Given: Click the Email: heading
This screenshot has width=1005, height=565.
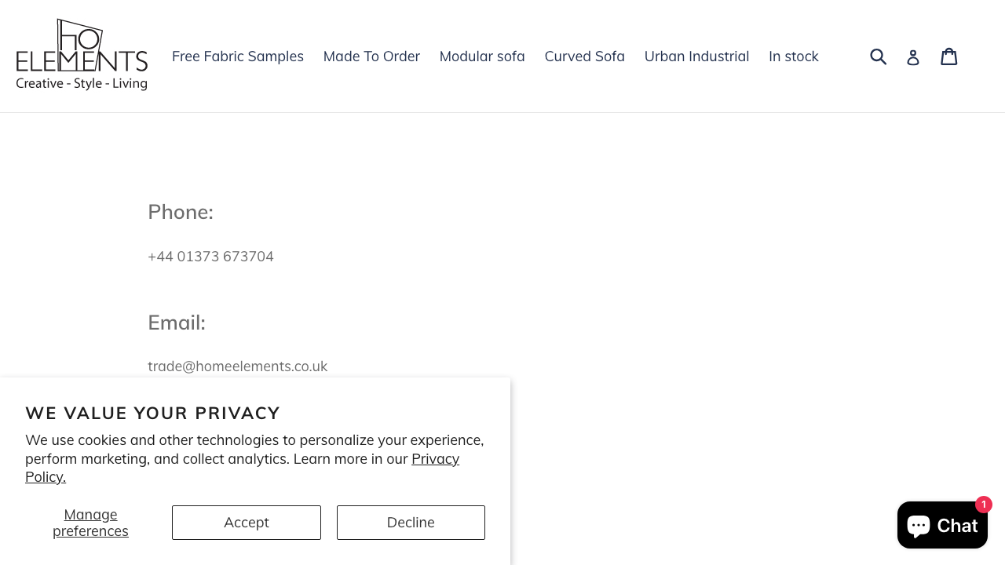Looking at the screenshot, I should (177, 323).
